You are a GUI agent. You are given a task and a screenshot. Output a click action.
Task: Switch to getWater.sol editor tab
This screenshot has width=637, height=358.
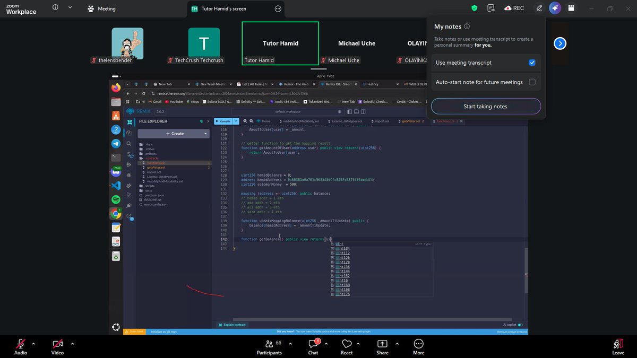412,121
